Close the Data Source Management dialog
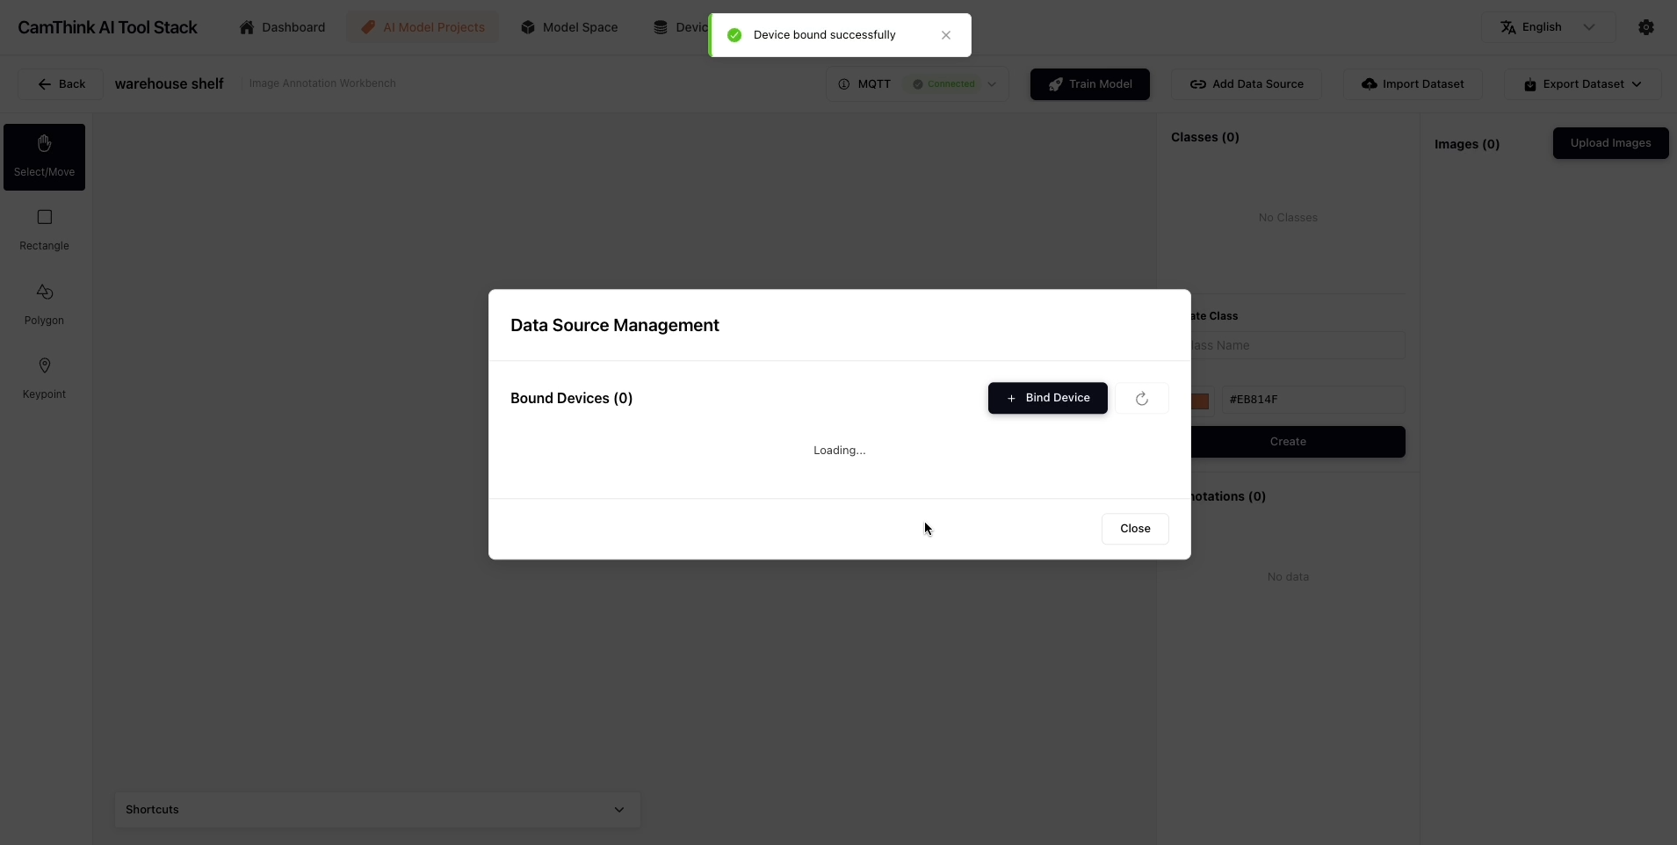 1134,529
